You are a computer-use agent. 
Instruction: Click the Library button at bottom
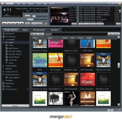[15, 106]
